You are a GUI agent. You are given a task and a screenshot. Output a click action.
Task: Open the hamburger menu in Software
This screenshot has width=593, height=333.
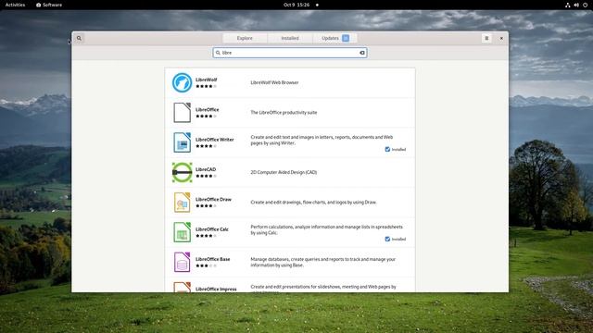pos(486,38)
